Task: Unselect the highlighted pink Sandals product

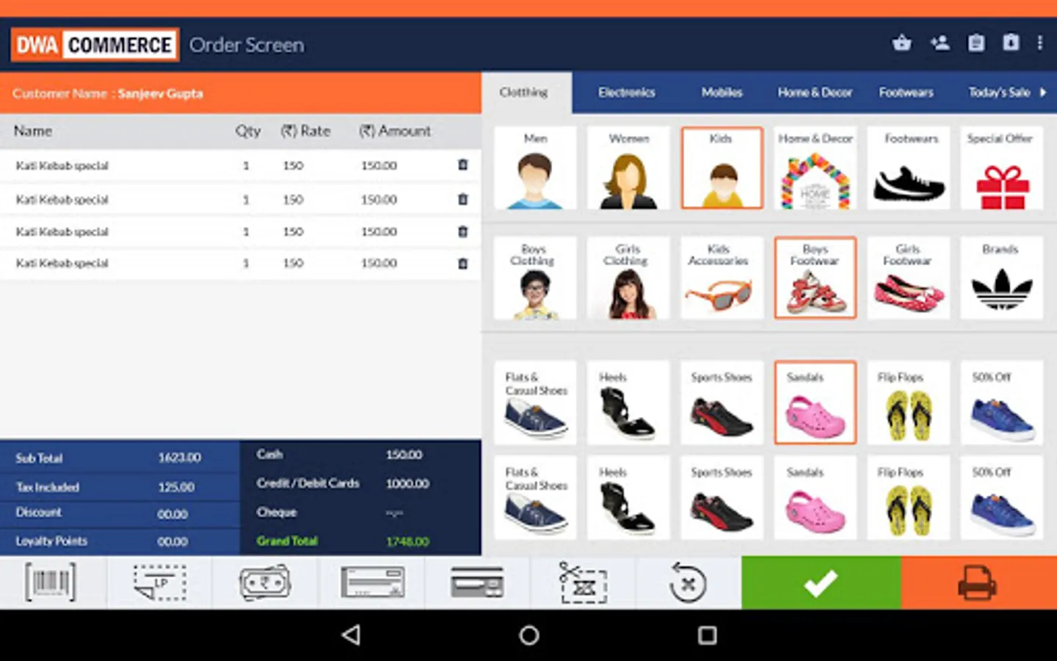Action: [x=815, y=402]
